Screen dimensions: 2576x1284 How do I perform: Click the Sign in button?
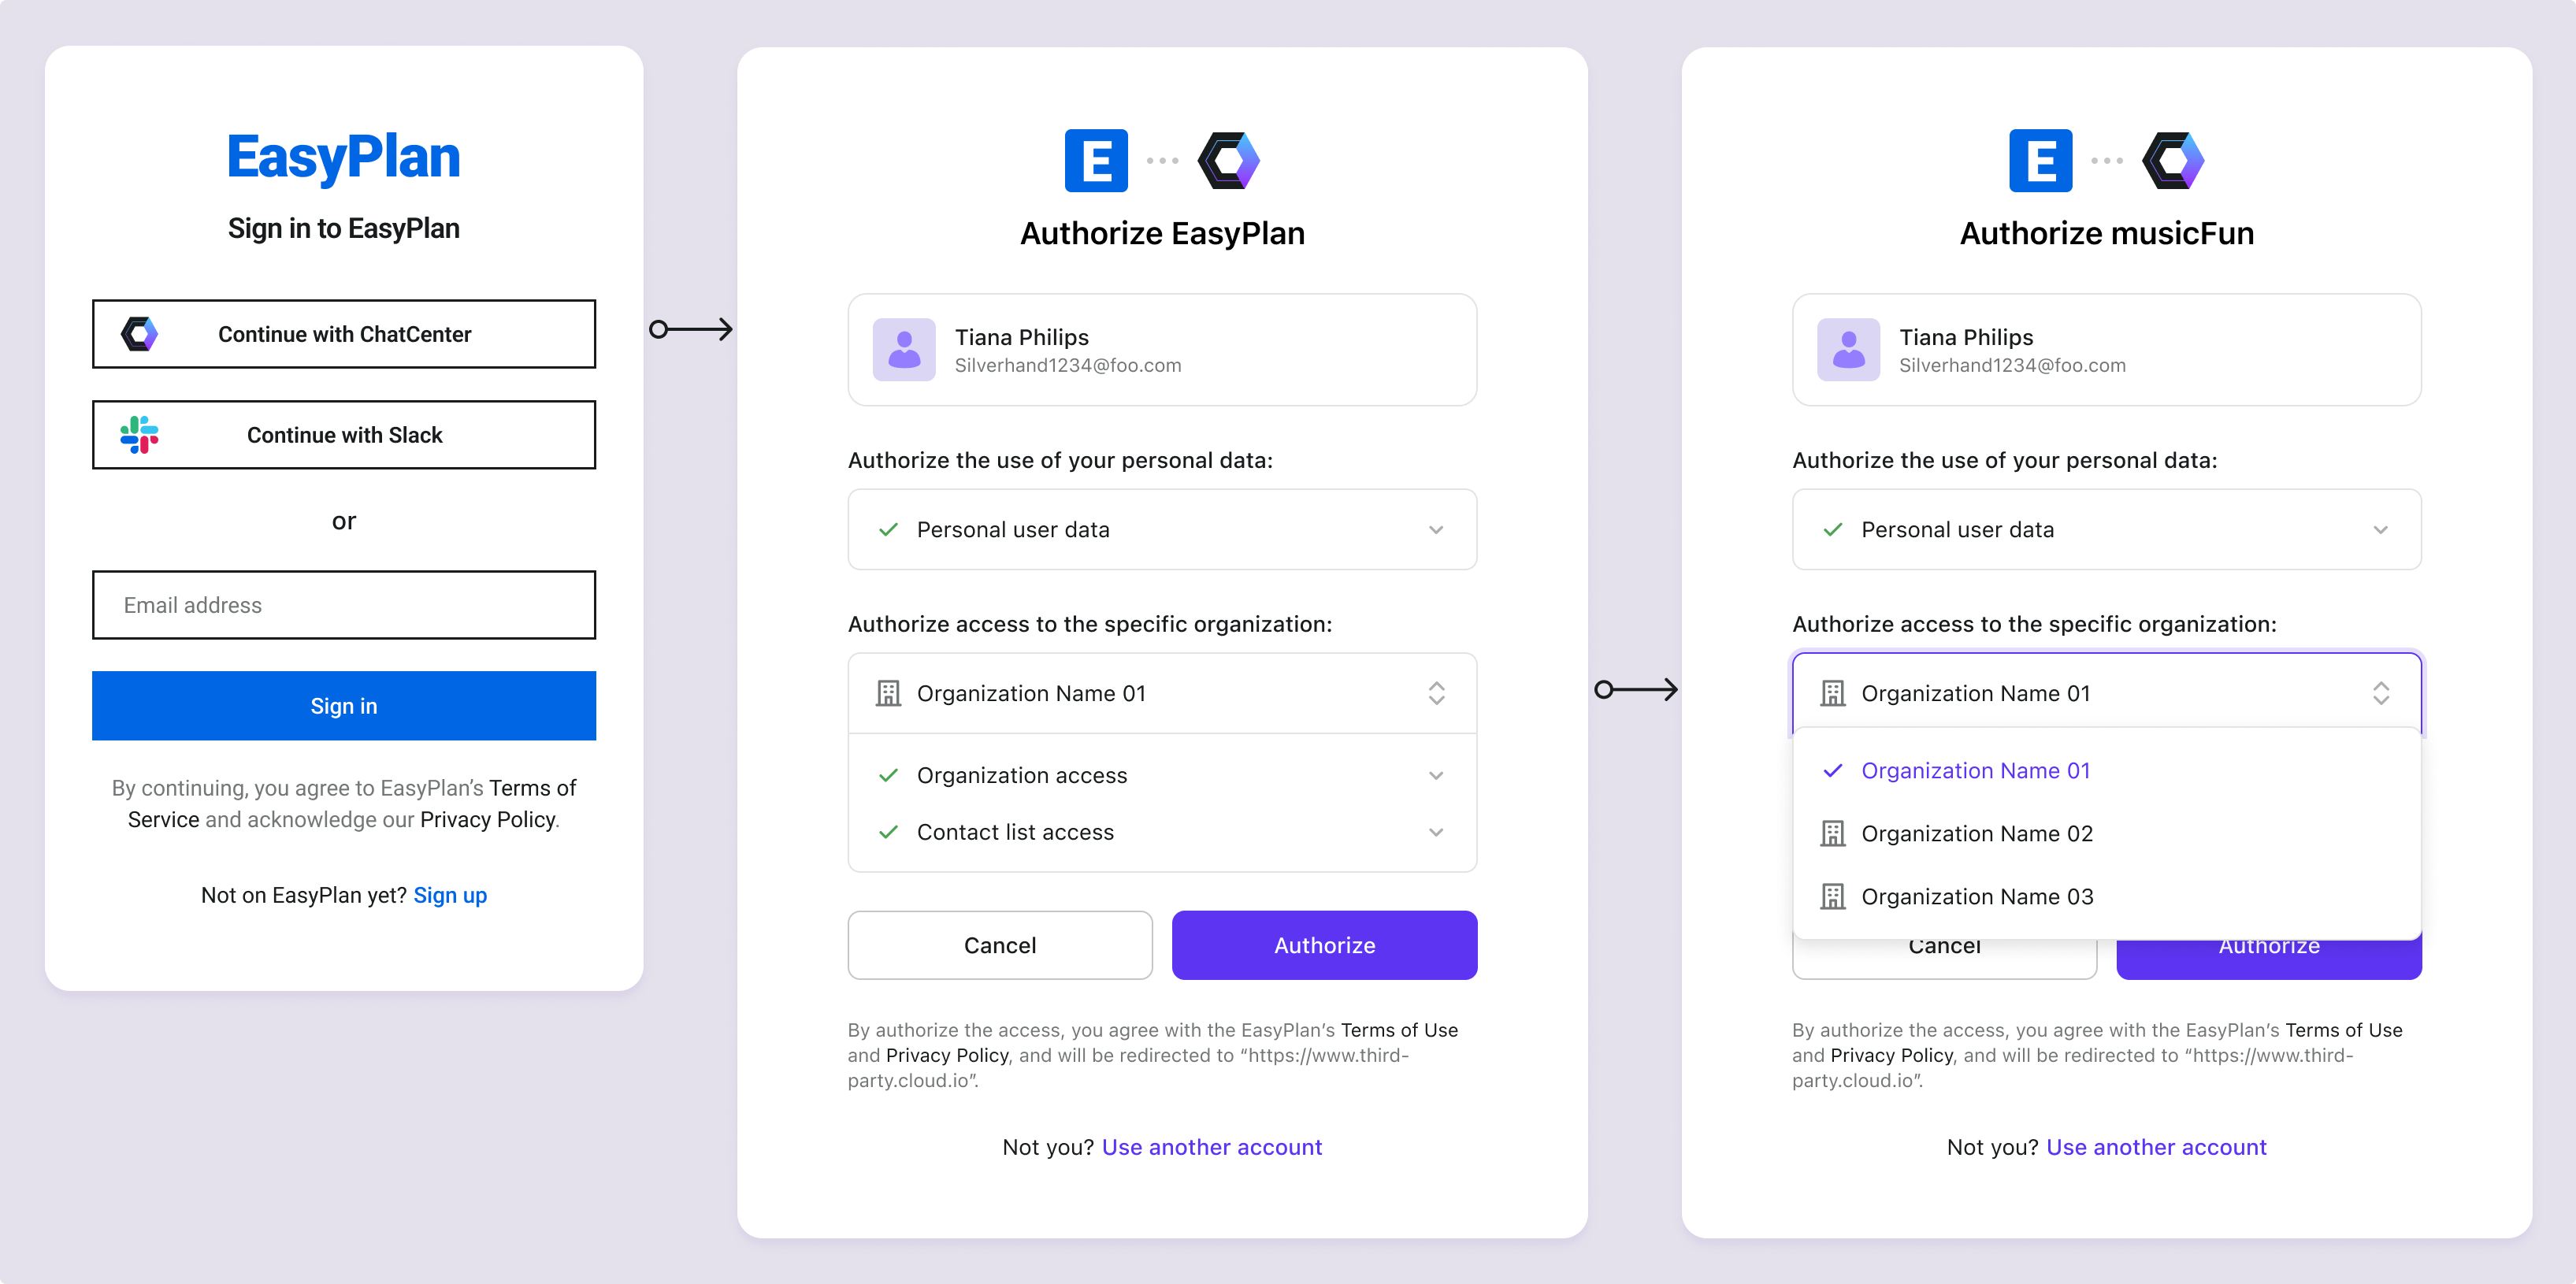pyautogui.click(x=343, y=706)
